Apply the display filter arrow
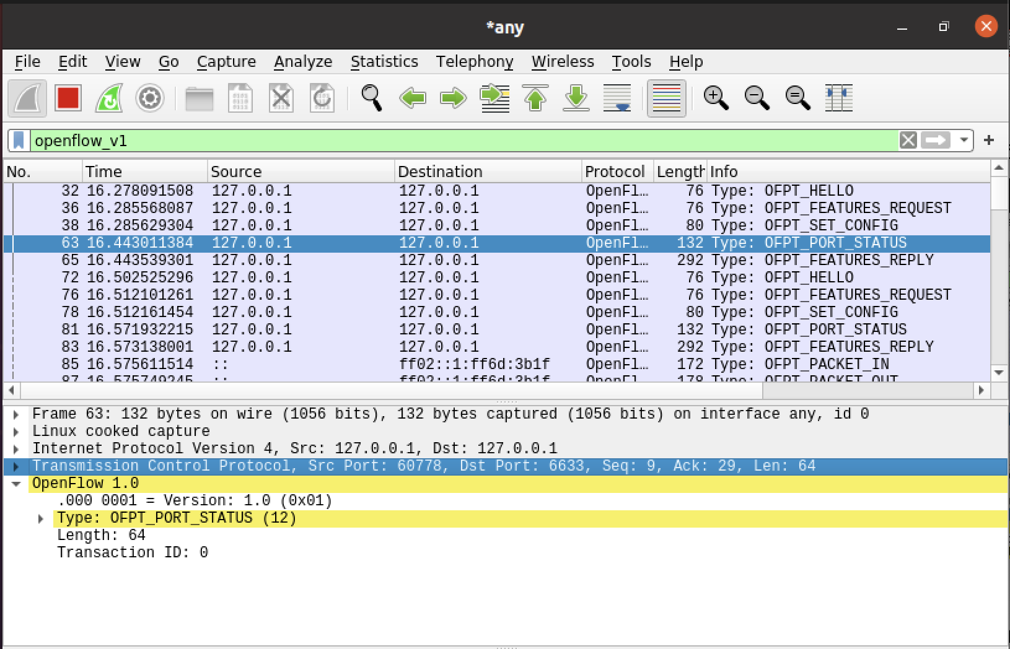This screenshot has width=1010, height=649. 936,141
